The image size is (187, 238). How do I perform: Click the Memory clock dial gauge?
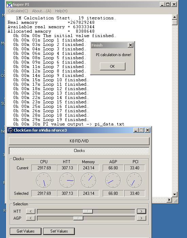[88, 180]
